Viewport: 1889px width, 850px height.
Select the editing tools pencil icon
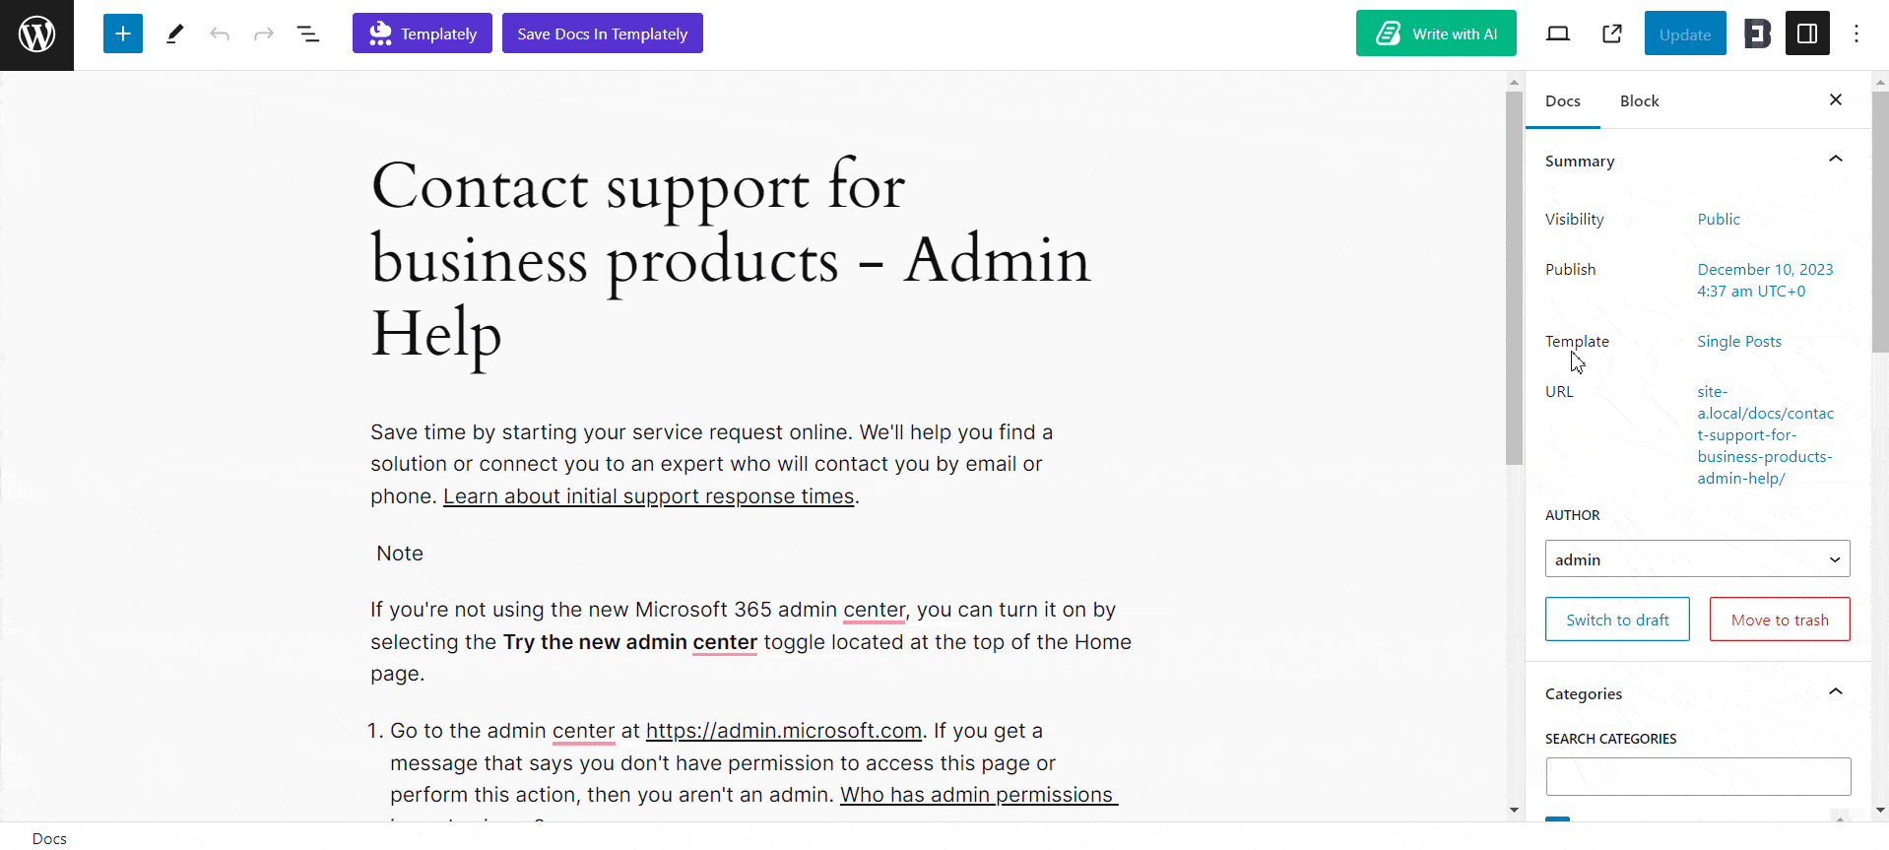[x=174, y=33]
